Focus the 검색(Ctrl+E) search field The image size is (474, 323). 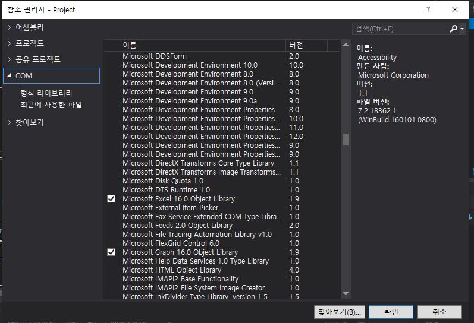(x=400, y=29)
